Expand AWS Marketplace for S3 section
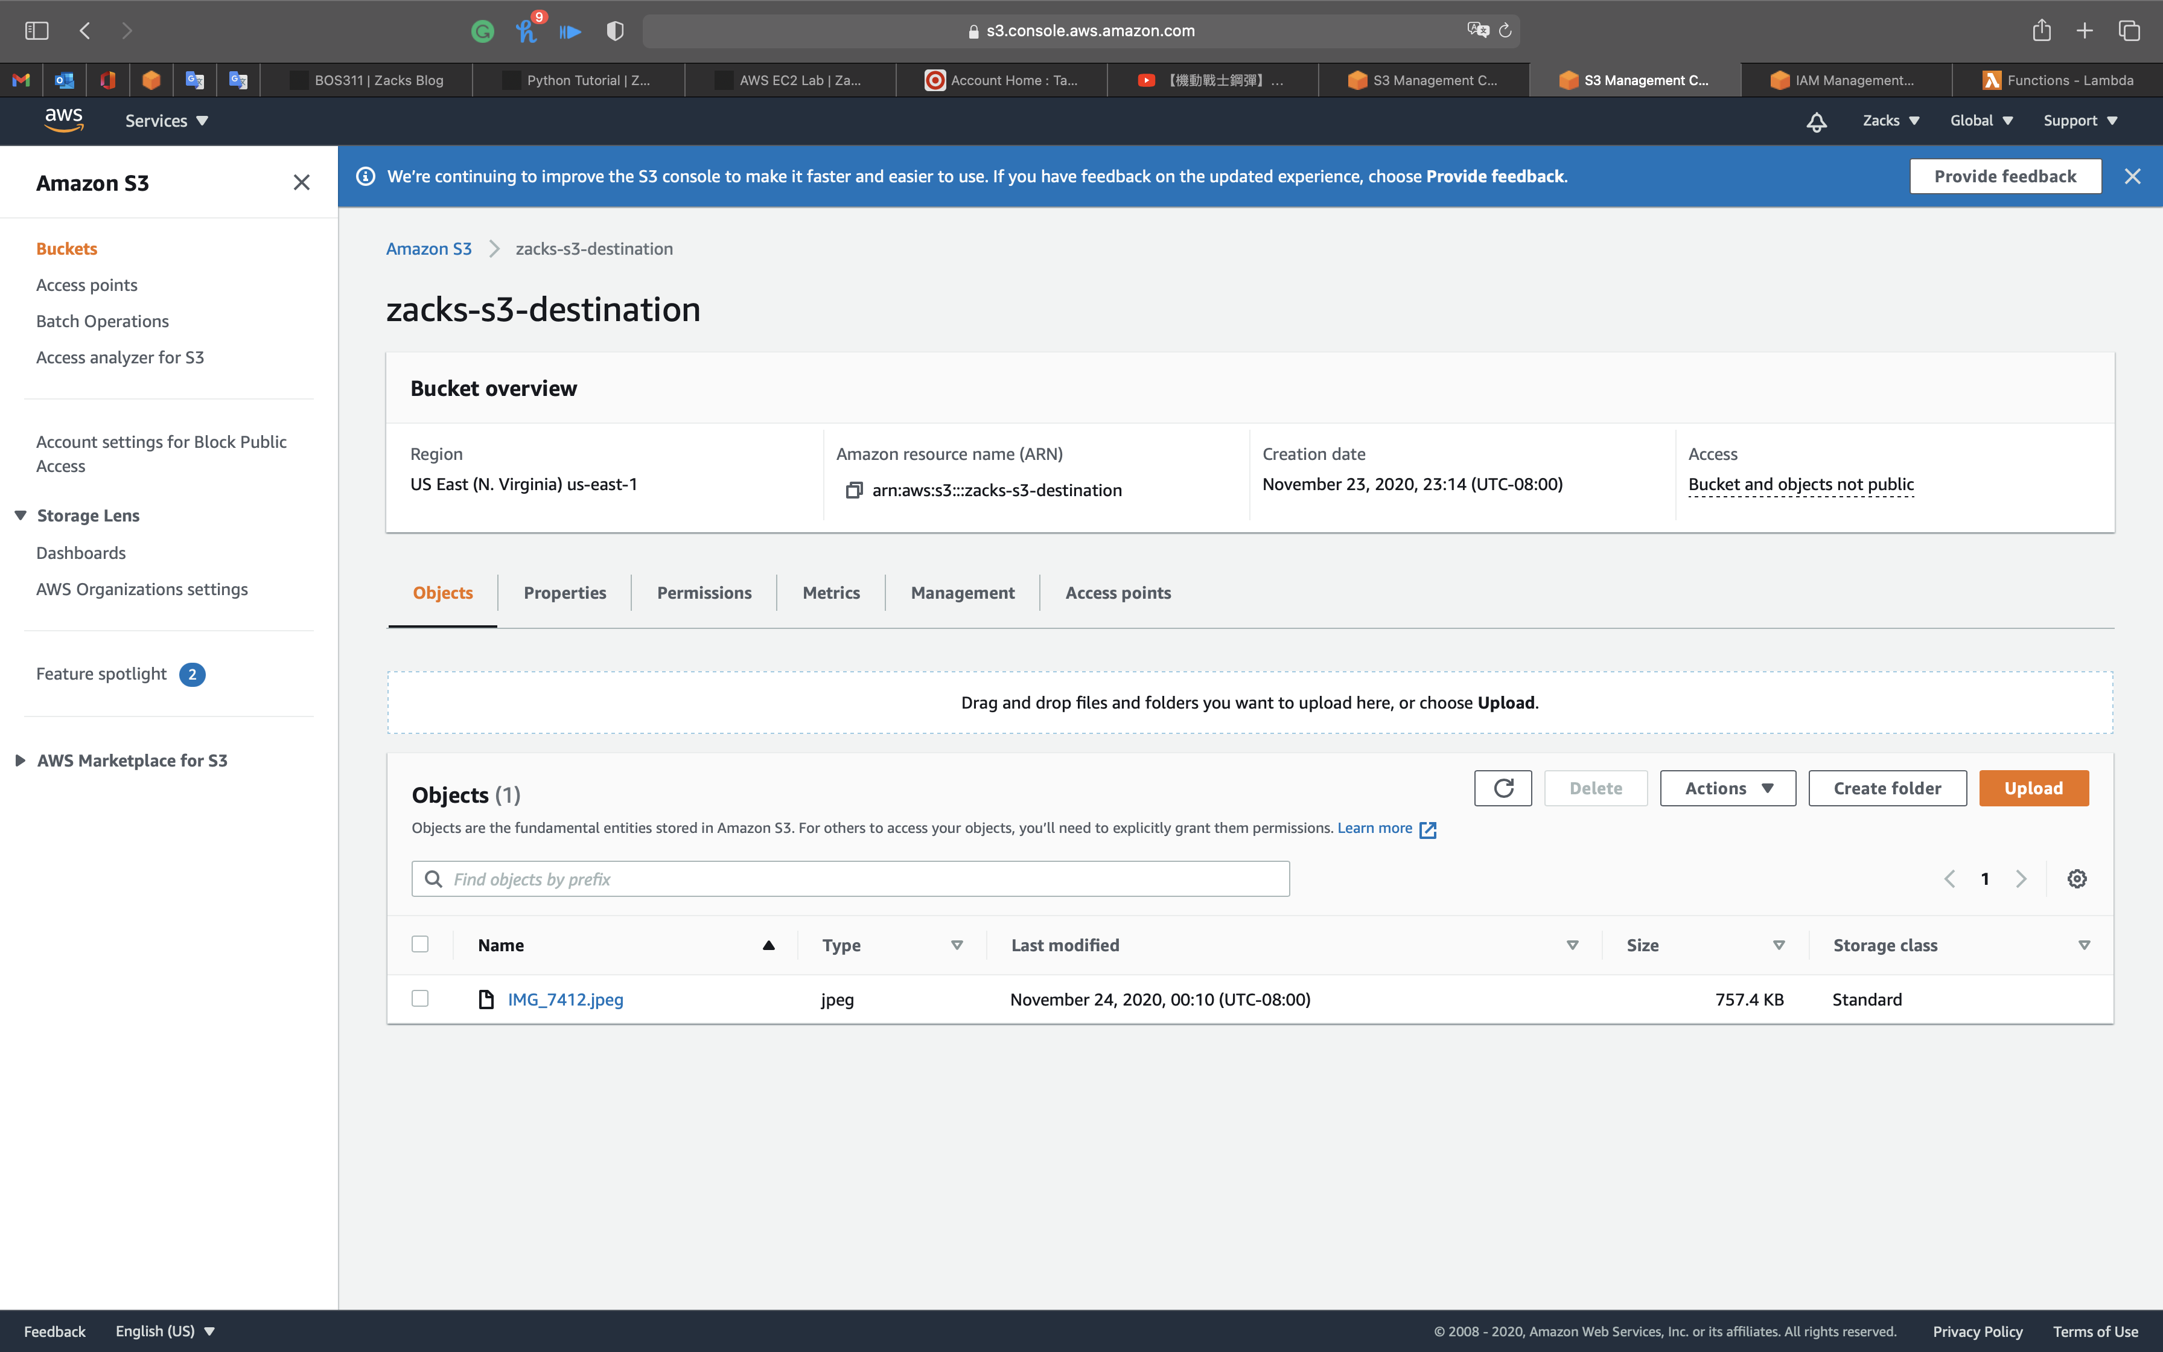The height and width of the screenshot is (1352, 2163). click(x=21, y=760)
